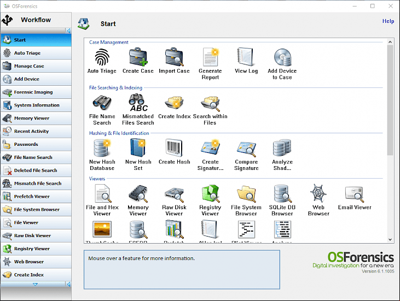Open Passwords in sidebar
Viewport: 400px width, 301px height.
coord(36,144)
